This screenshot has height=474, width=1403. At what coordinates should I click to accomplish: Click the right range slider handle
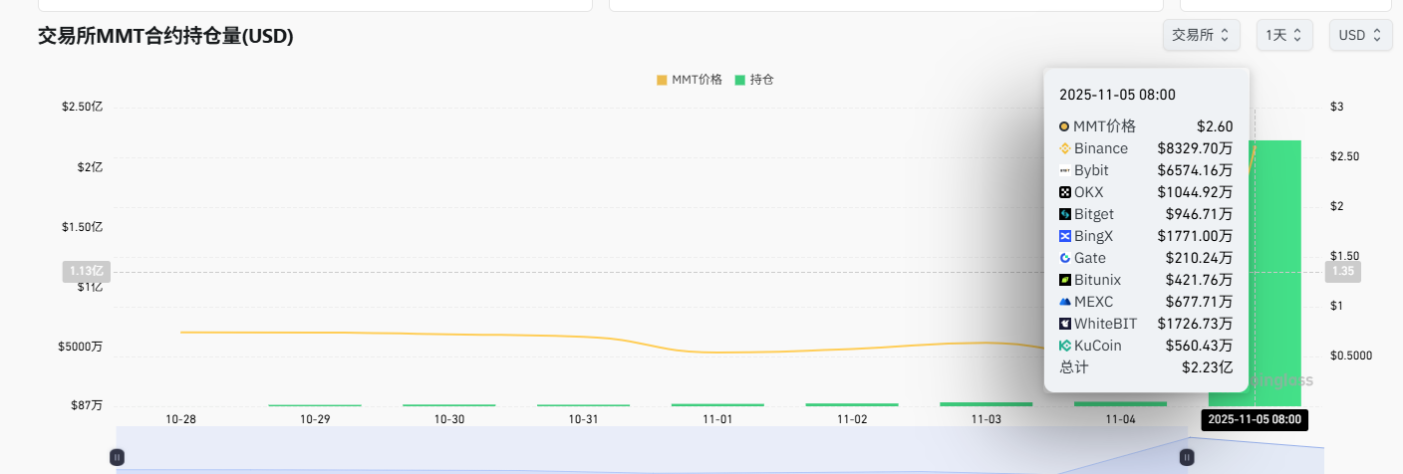(x=1187, y=457)
